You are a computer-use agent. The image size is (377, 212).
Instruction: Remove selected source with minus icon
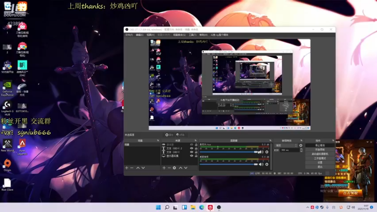169,168
